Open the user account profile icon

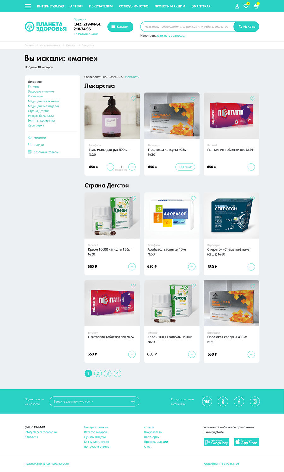click(237, 6)
